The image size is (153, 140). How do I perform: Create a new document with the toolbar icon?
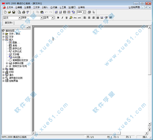[x=5, y=12]
